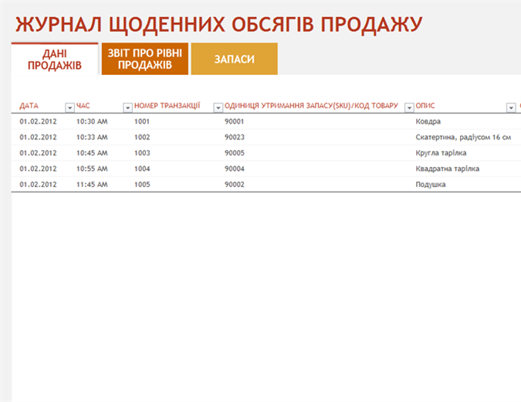Open the SKU/КОД ТОВАРУ filter dropdown
The width and height of the screenshot is (521, 402).
409,107
